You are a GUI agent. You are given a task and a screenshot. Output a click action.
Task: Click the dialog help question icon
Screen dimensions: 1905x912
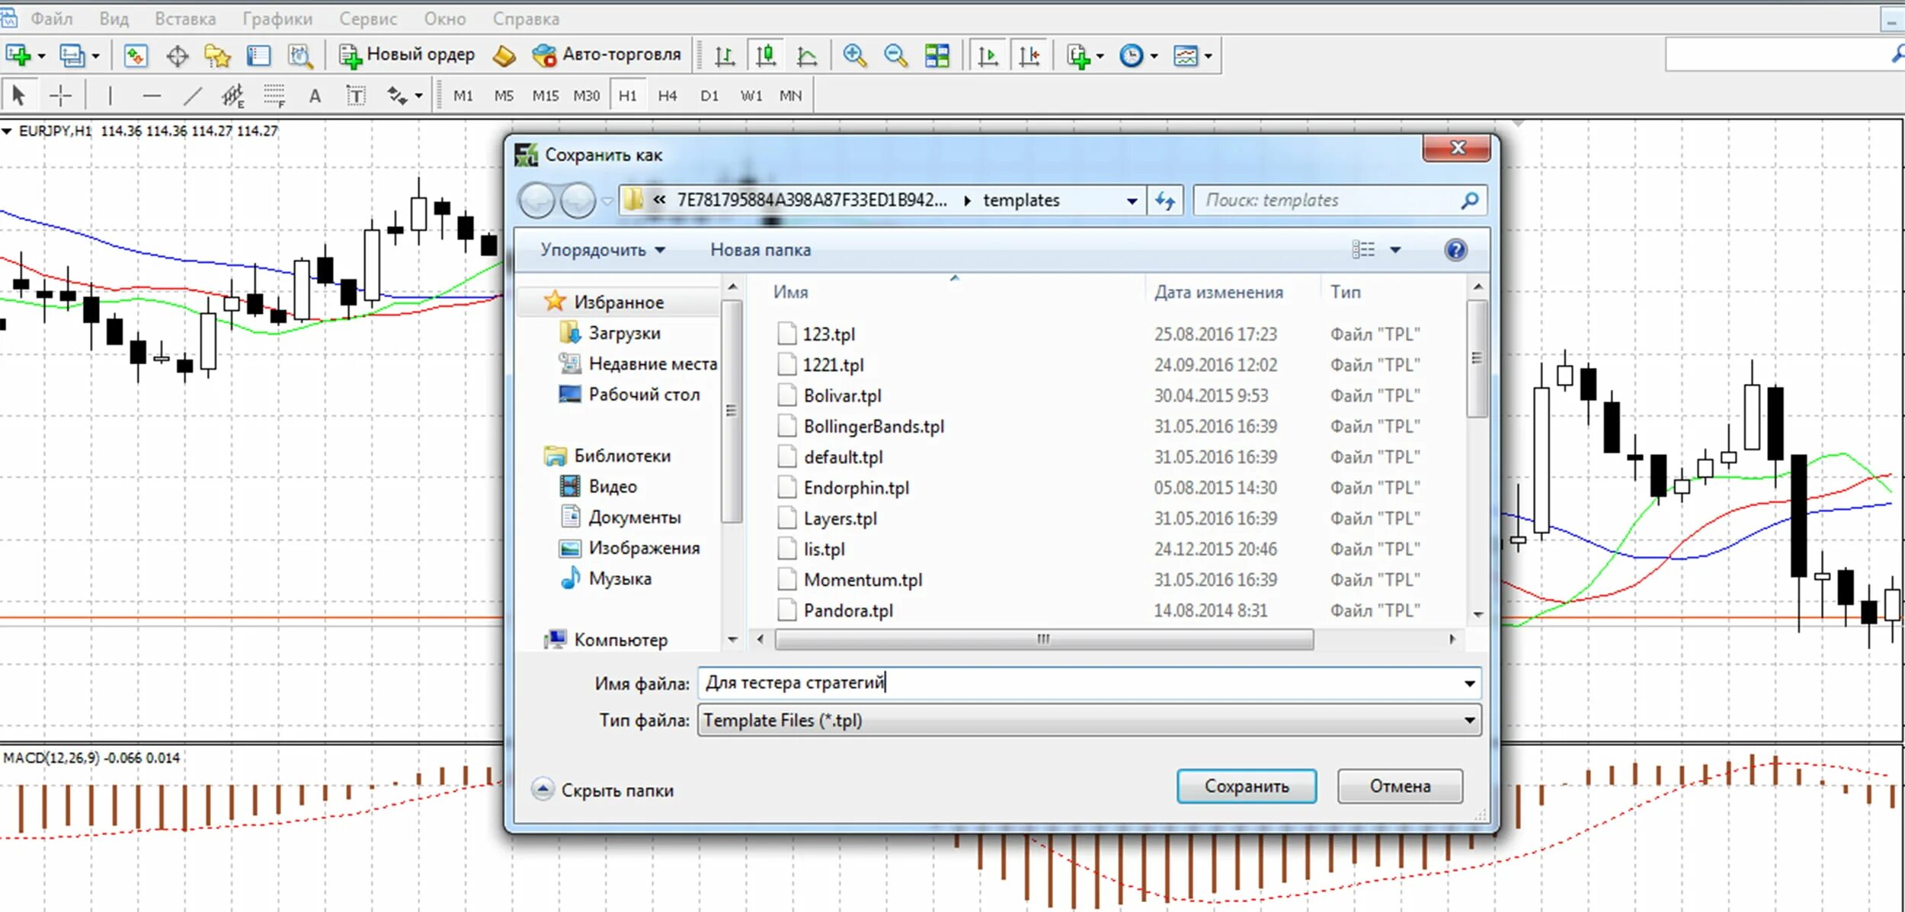(1455, 250)
